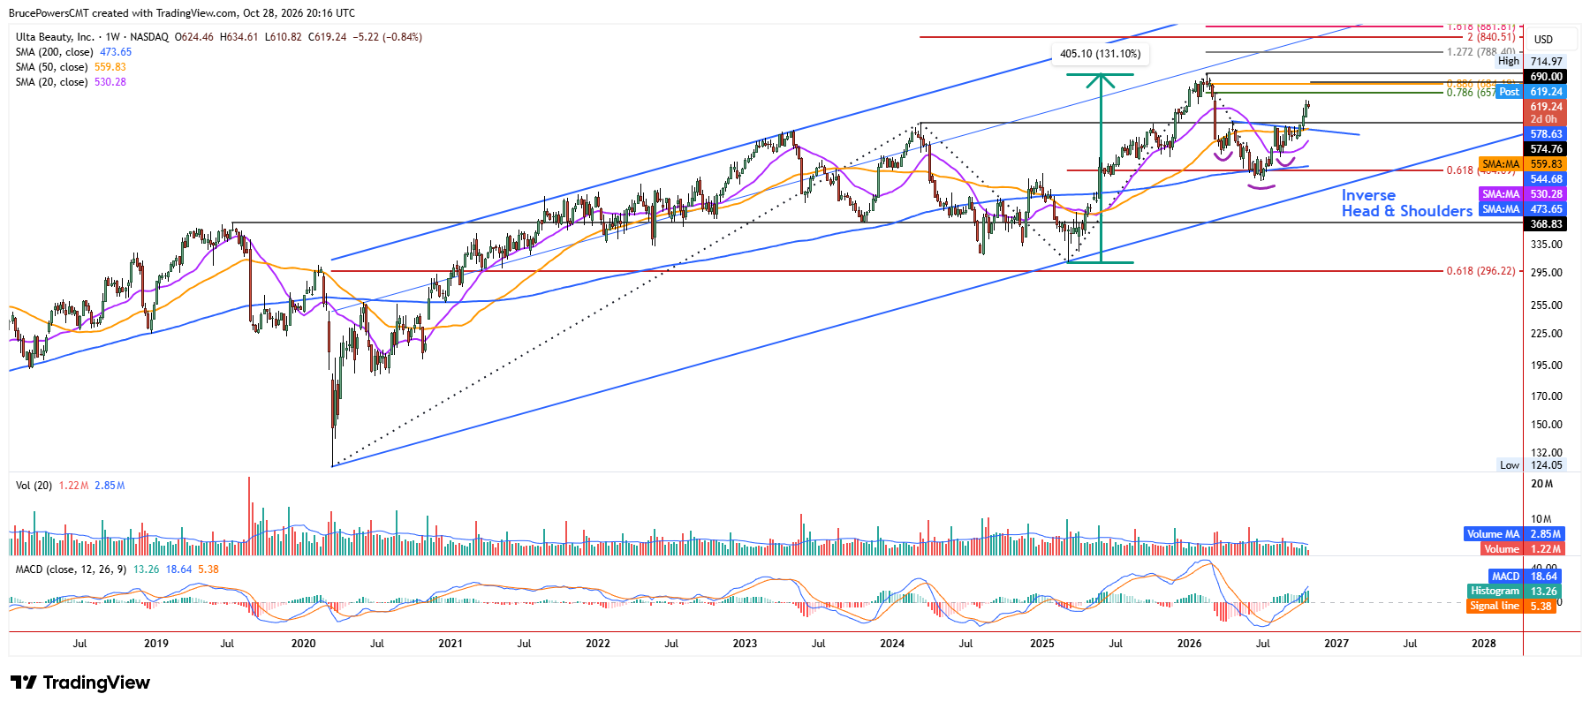The image size is (1590, 709).
Task: Click the 2027 label on time axis
Action: tap(1336, 644)
